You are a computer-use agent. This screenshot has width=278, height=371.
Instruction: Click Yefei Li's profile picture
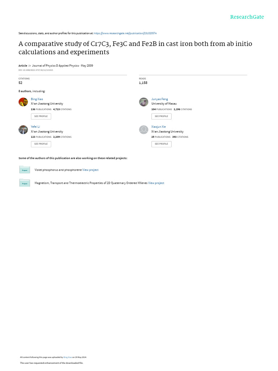click(x=23, y=130)
